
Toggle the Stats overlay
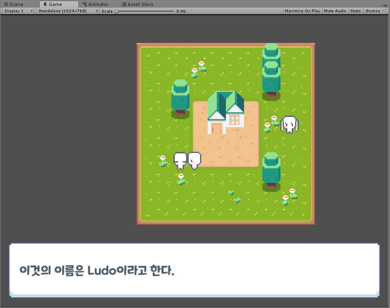pyautogui.click(x=355, y=11)
